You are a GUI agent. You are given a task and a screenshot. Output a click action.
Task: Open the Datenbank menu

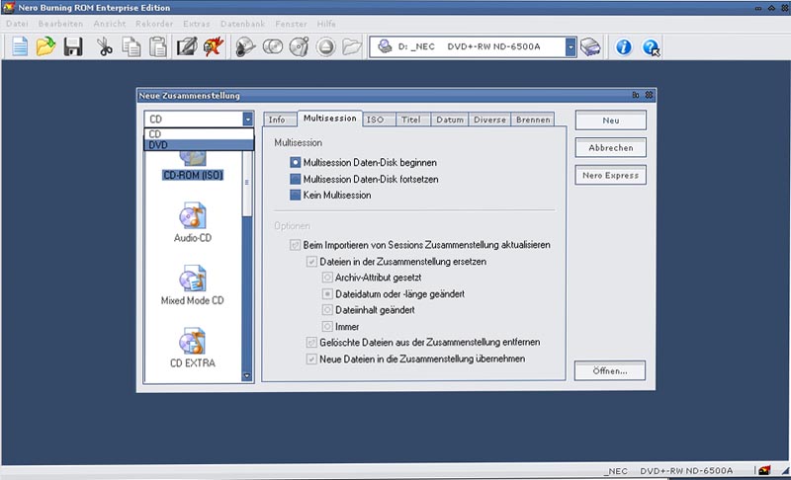point(242,24)
